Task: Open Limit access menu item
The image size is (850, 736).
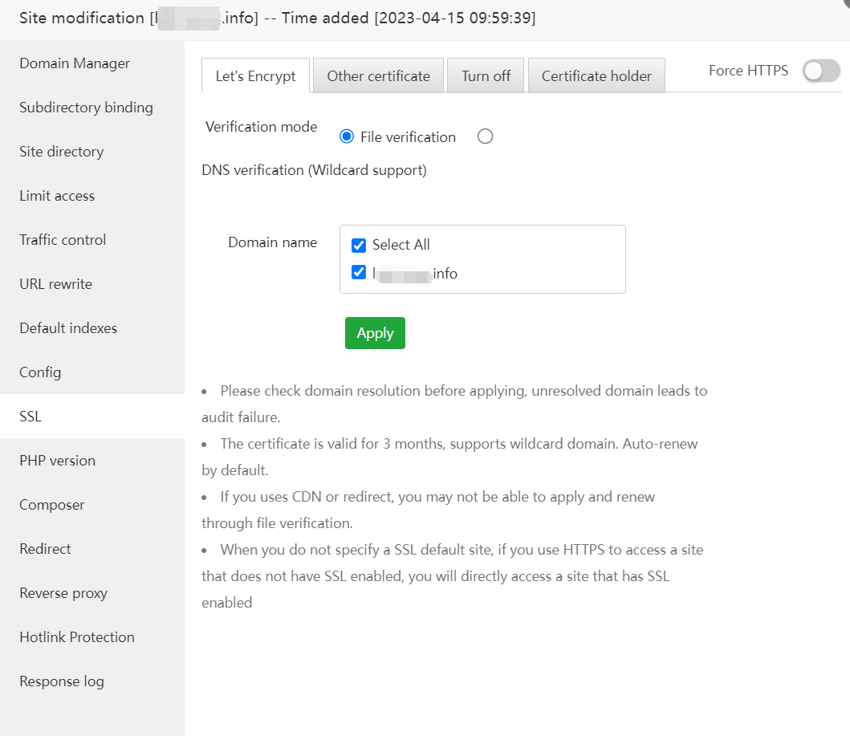Action: 57,196
